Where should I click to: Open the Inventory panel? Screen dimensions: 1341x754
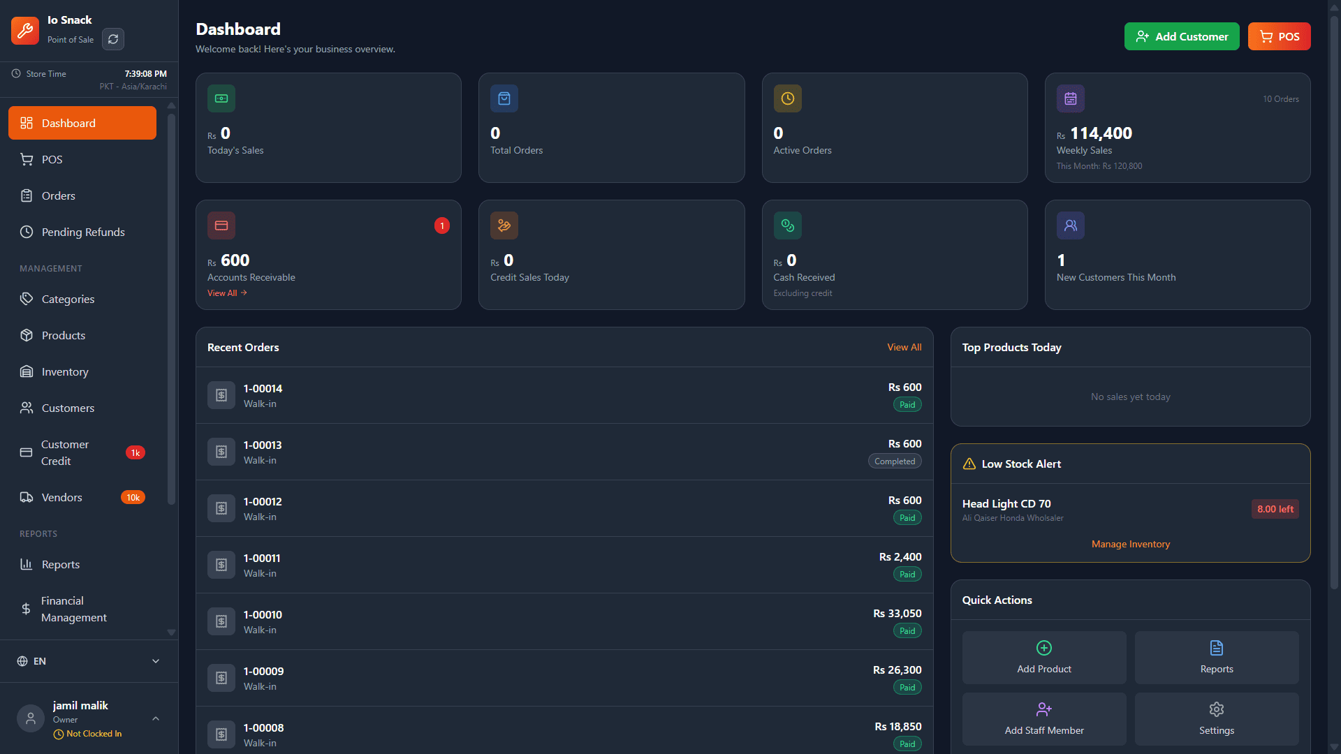pyautogui.click(x=64, y=371)
